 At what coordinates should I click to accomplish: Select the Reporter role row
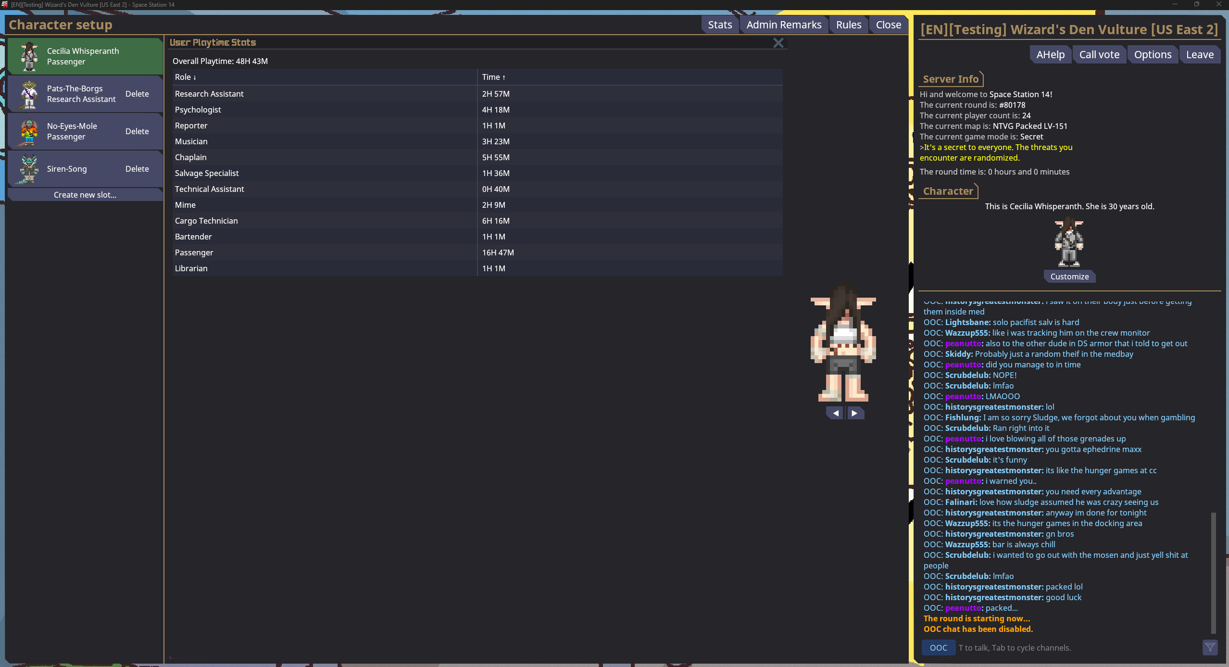click(x=477, y=126)
